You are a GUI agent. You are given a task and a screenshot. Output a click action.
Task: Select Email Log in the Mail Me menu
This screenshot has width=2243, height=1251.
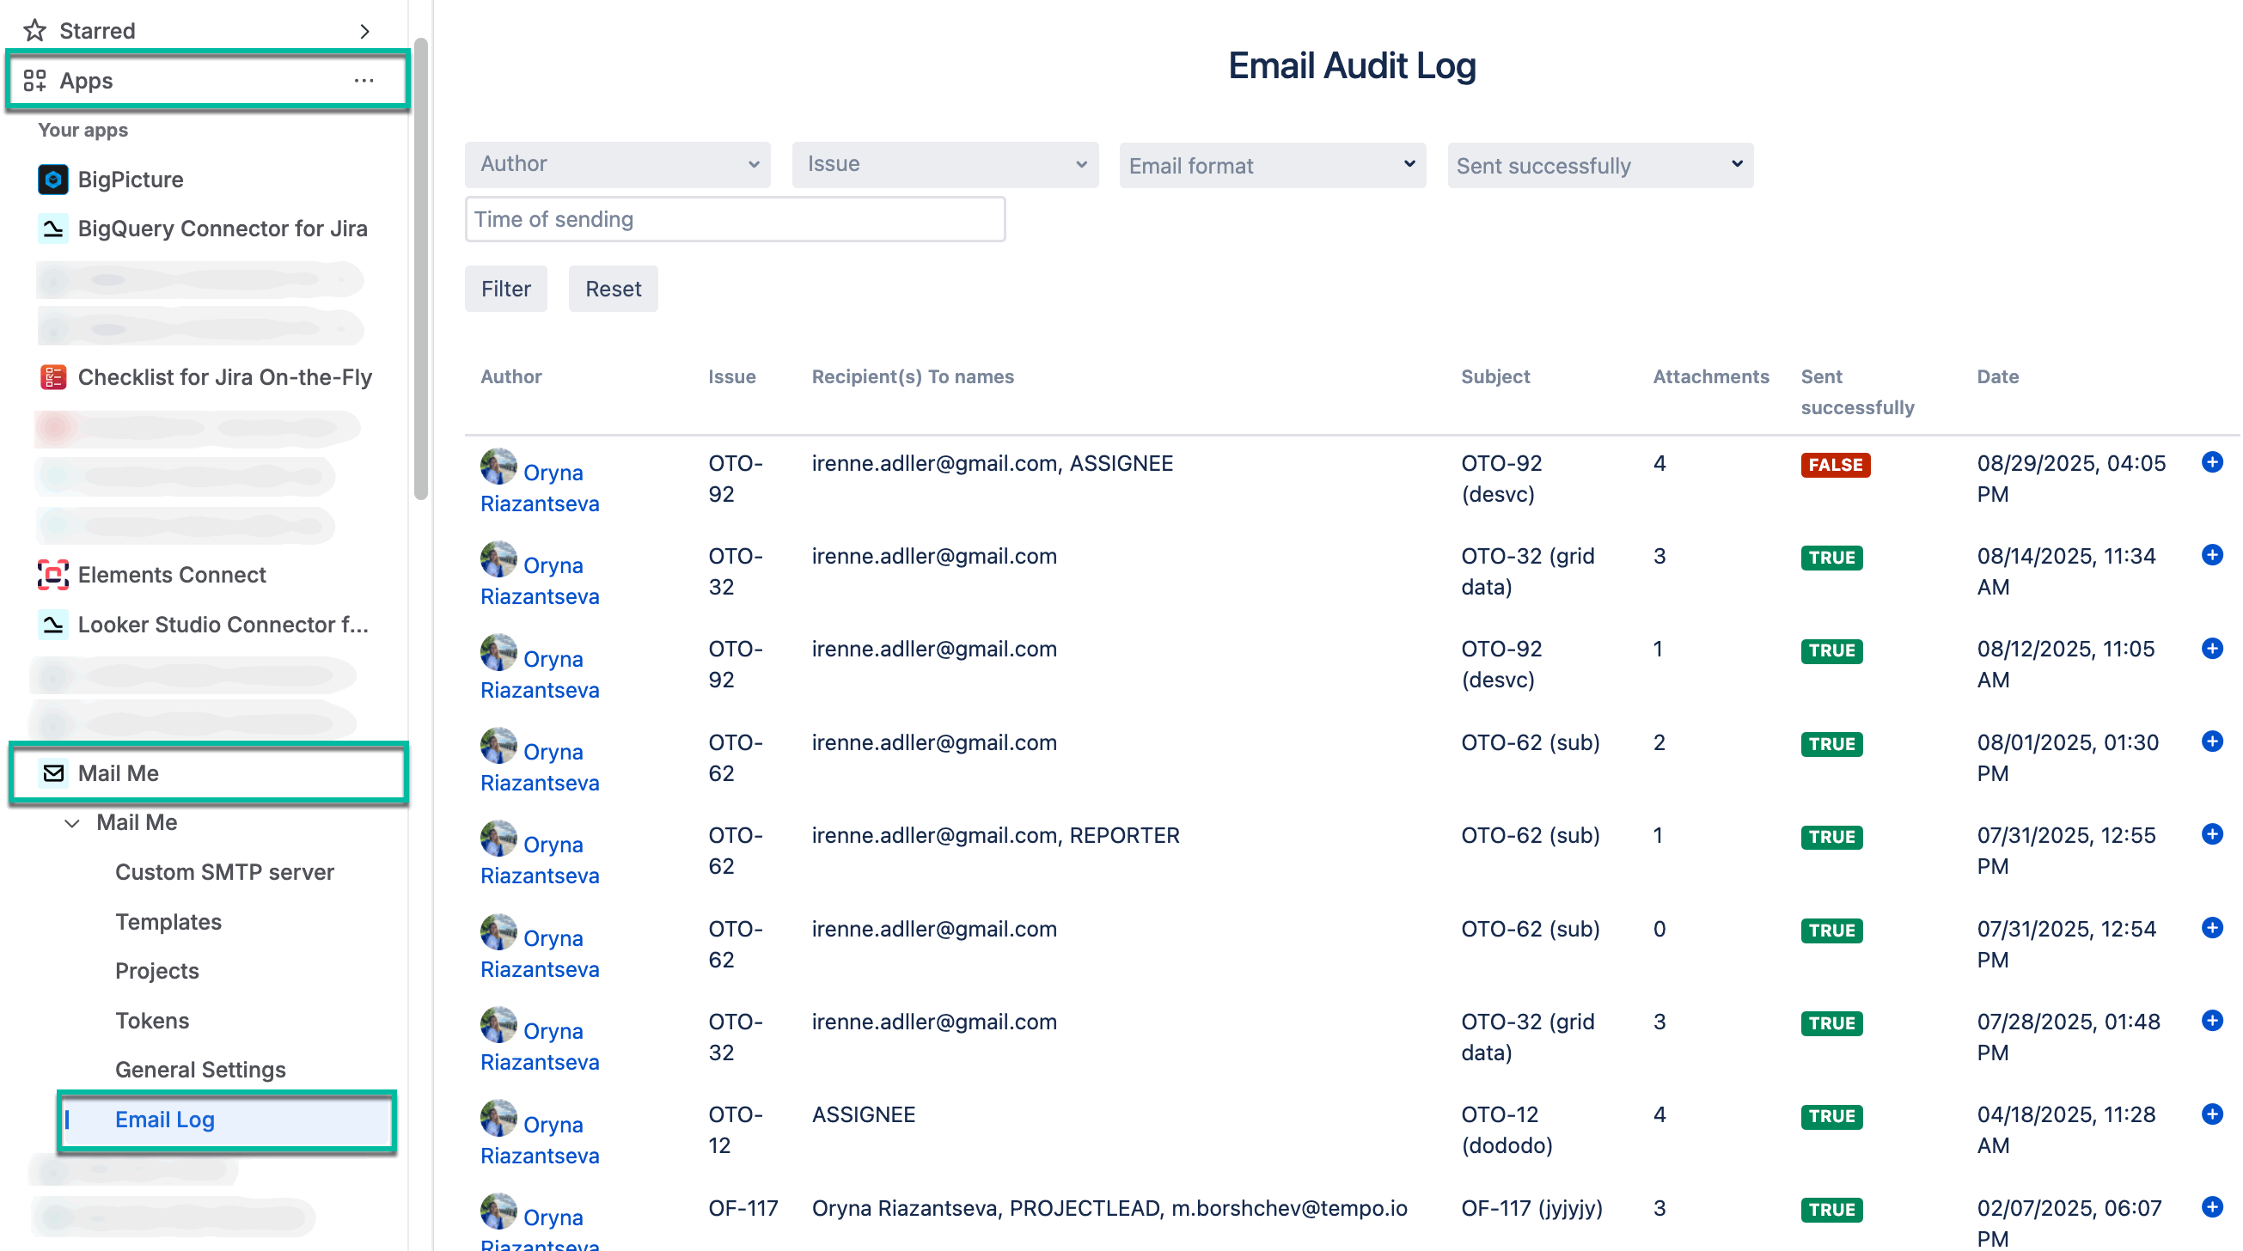tap(164, 1120)
